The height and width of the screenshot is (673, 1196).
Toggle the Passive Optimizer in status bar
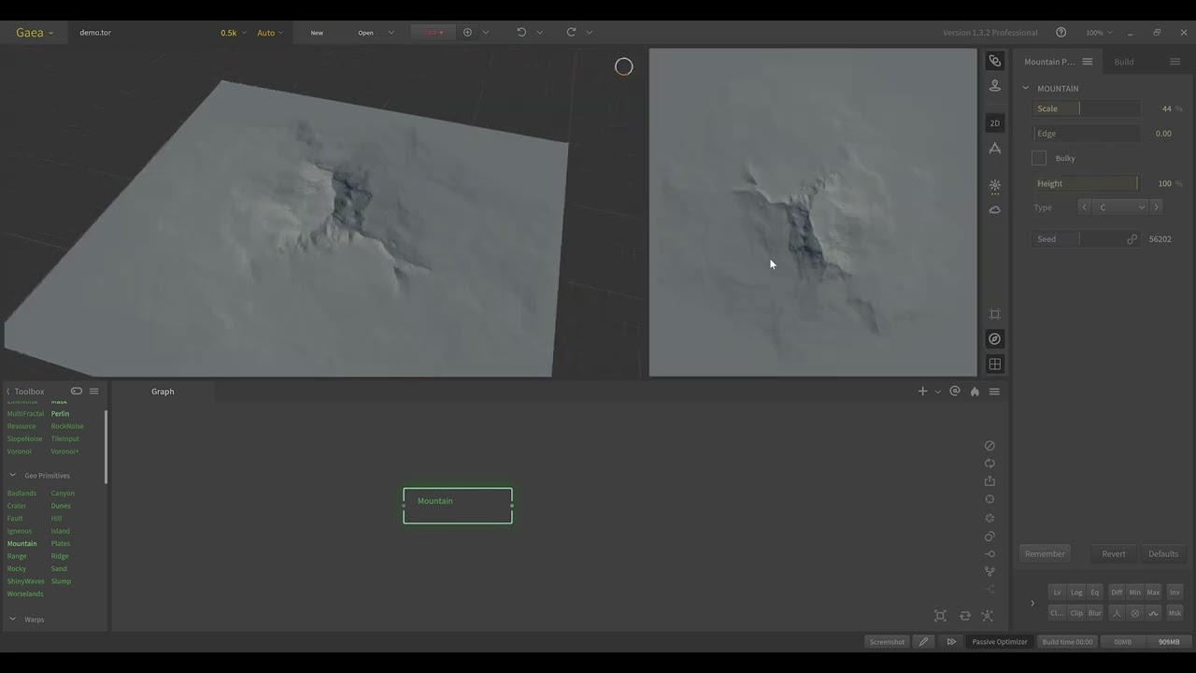click(1000, 642)
